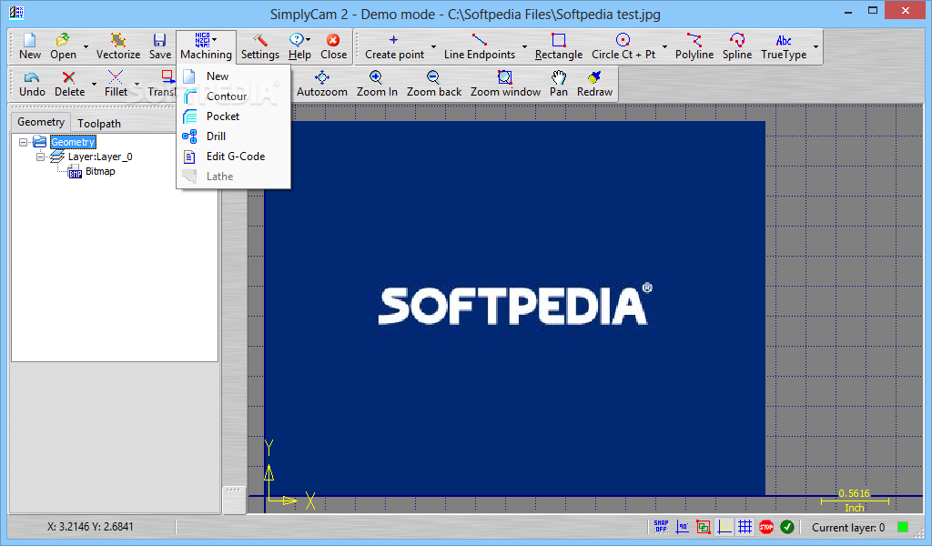Open the Settings hammer tool

tap(259, 46)
